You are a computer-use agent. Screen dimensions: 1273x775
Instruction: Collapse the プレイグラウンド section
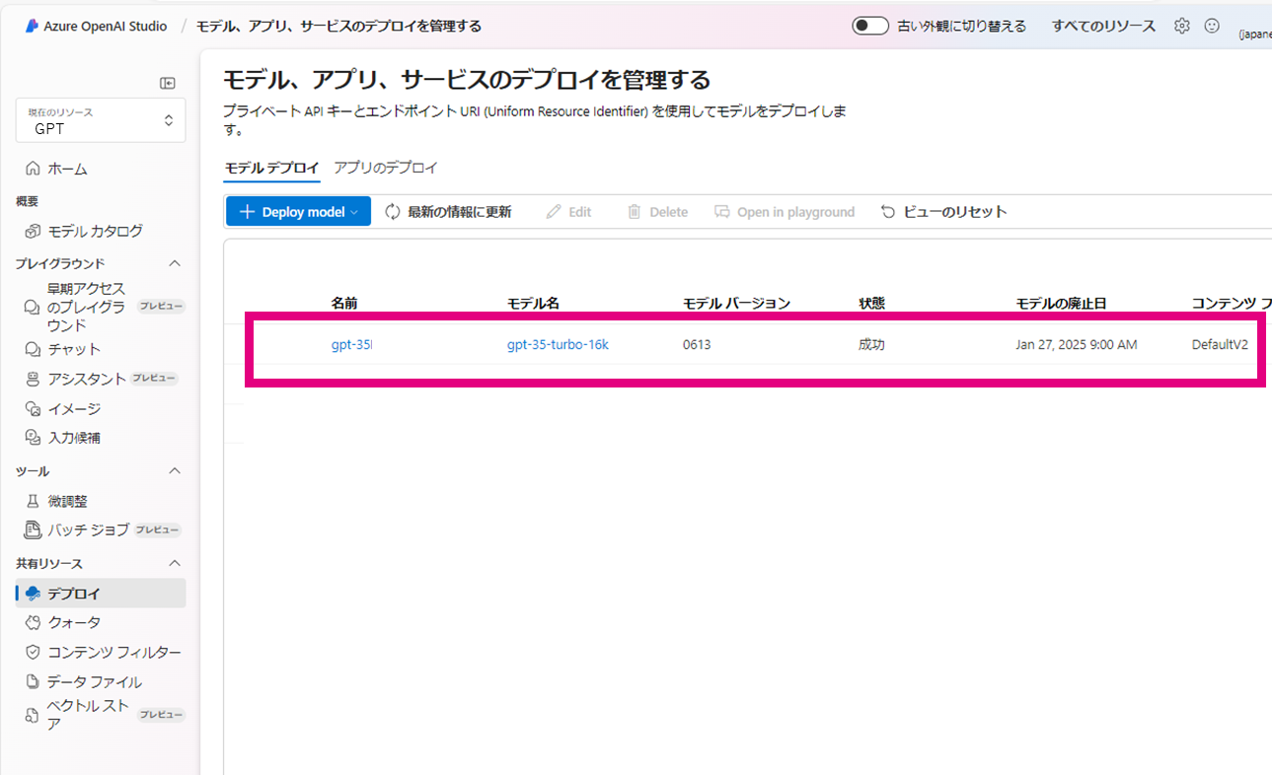(x=175, y=263)
